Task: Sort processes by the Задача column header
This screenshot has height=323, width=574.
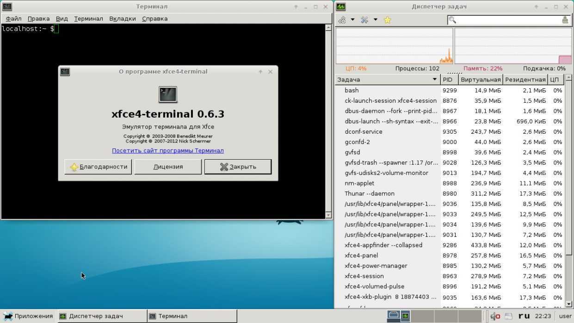Action: [x=387, y=80]
